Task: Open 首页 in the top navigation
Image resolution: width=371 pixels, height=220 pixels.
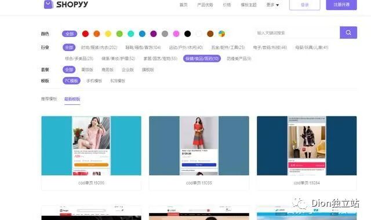Action: point(184,5)
